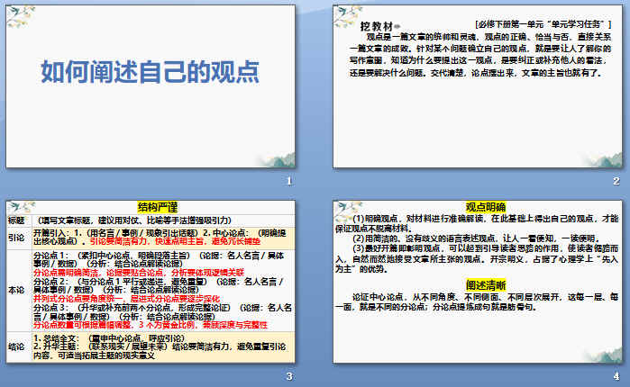Image resolution: width=630 pixels, height=387 pixels.
Task: Click the 2. 升华主题 line
Action: pyautogui.click(x=160, y=351)
